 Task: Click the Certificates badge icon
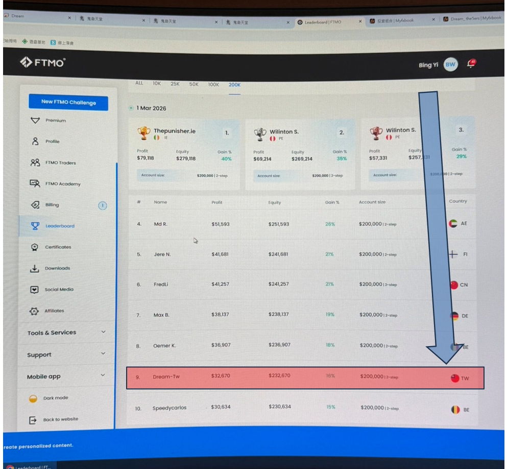[35, 247]
